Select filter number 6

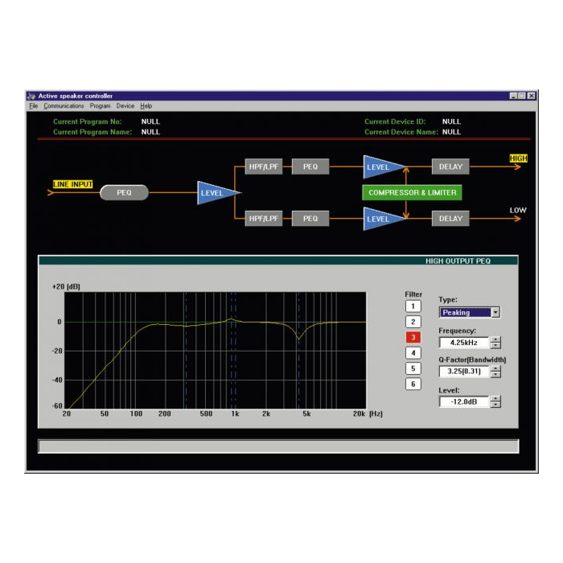click(413, 384)
